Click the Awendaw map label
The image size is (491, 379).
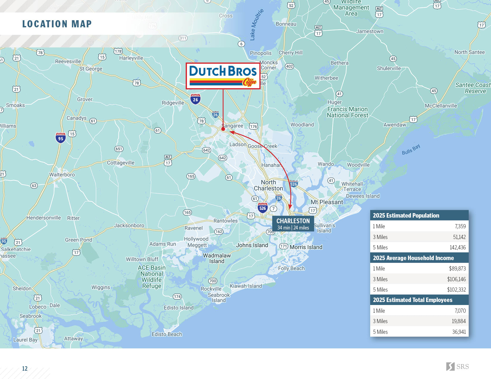tap(395, 125)
